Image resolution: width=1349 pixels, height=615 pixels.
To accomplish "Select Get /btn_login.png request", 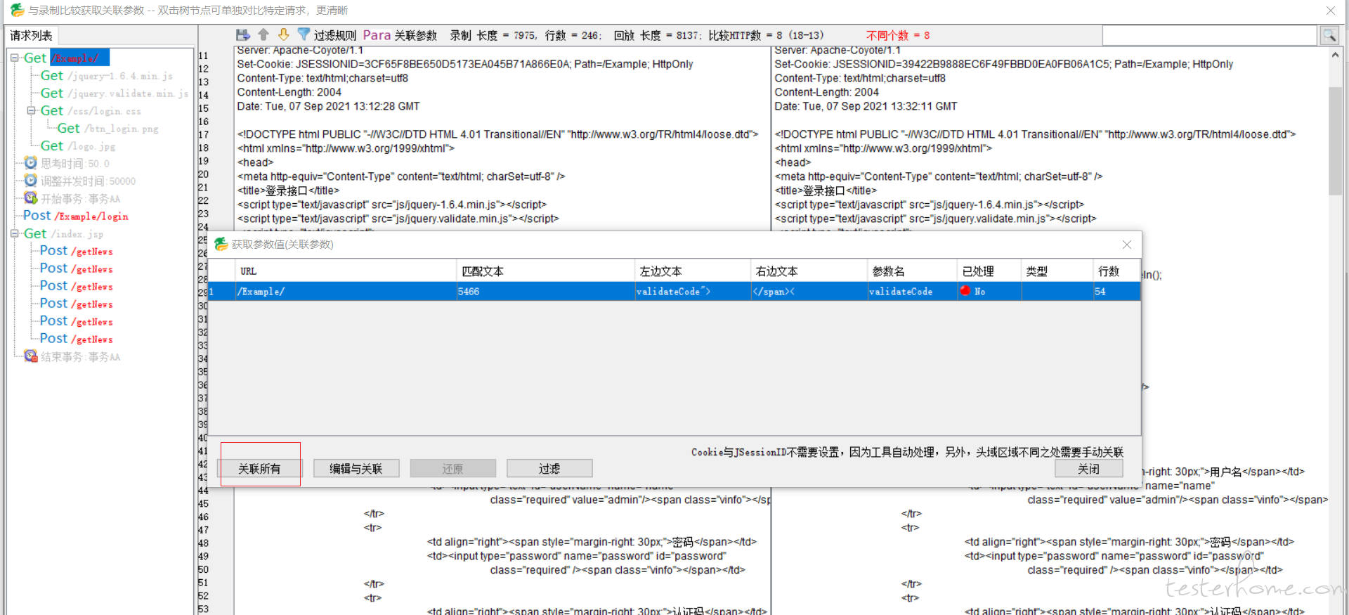I will (x=107, y=128).
